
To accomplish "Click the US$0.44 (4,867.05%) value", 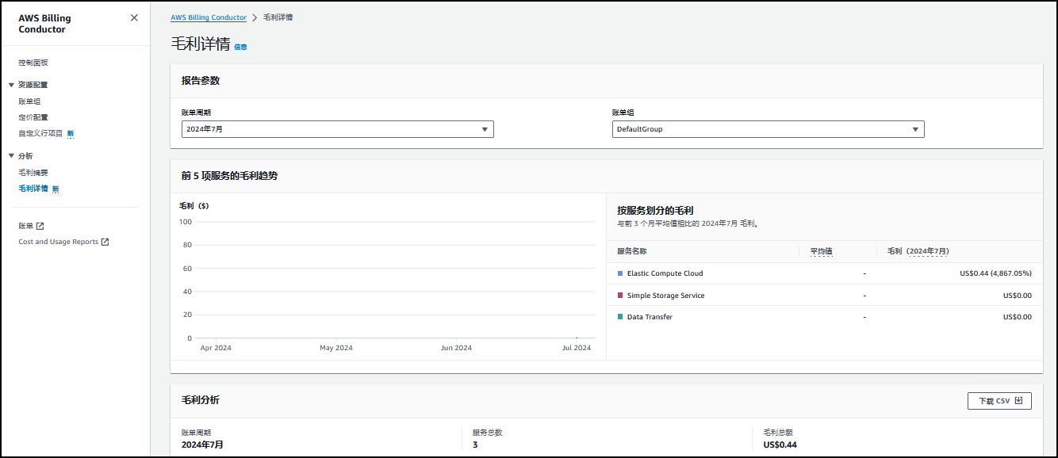I will (995, 273).
